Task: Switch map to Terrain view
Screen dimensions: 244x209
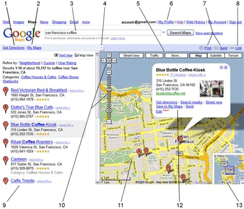Action: pyautogui.click(x=233, y=56)
